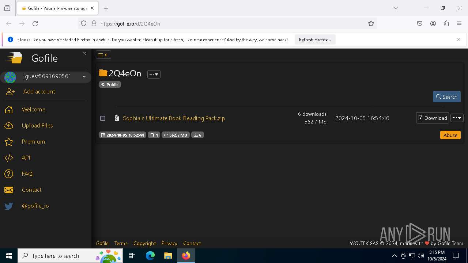Go back to the previous page
This screenshot has height=263, width=468.
(9, 24)
